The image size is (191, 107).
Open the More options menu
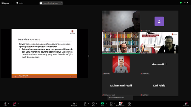[x=129, y=104]
